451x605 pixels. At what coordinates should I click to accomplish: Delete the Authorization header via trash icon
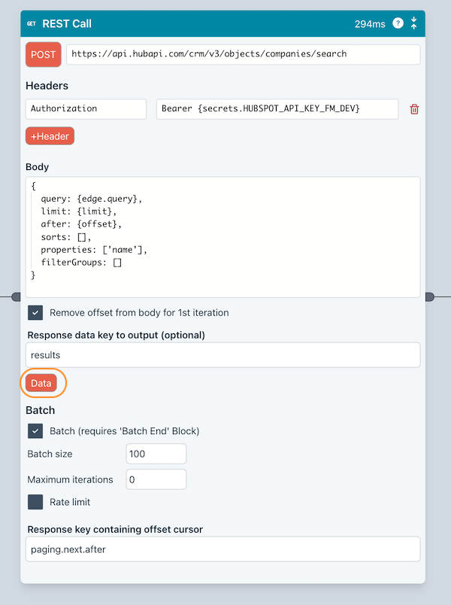[x=413, y=109]
